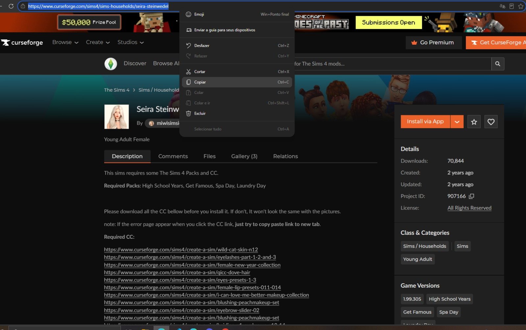Open the wild-cat-skin-n12 link
This screenshot has width=526, height=330.
tap(181, 250)
